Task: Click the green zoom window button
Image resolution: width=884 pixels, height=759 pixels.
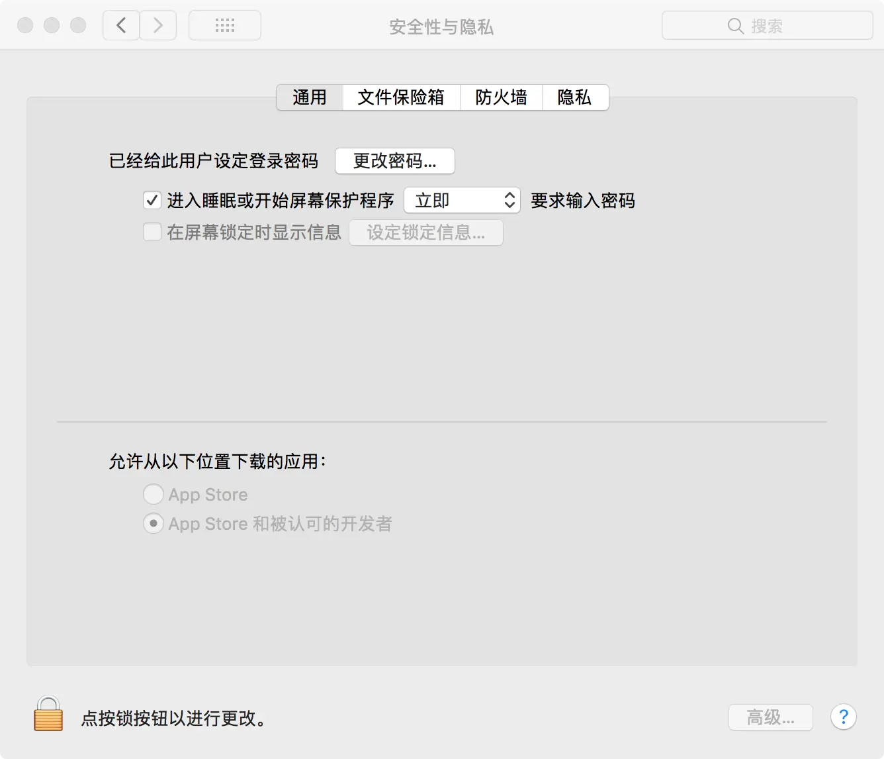Action: 78,25
